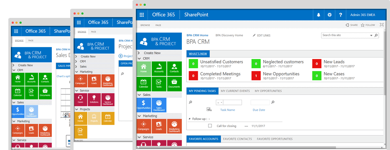390x150 pixels.
Task: Collapse the Follow-up task group
Action: [189, 119]
